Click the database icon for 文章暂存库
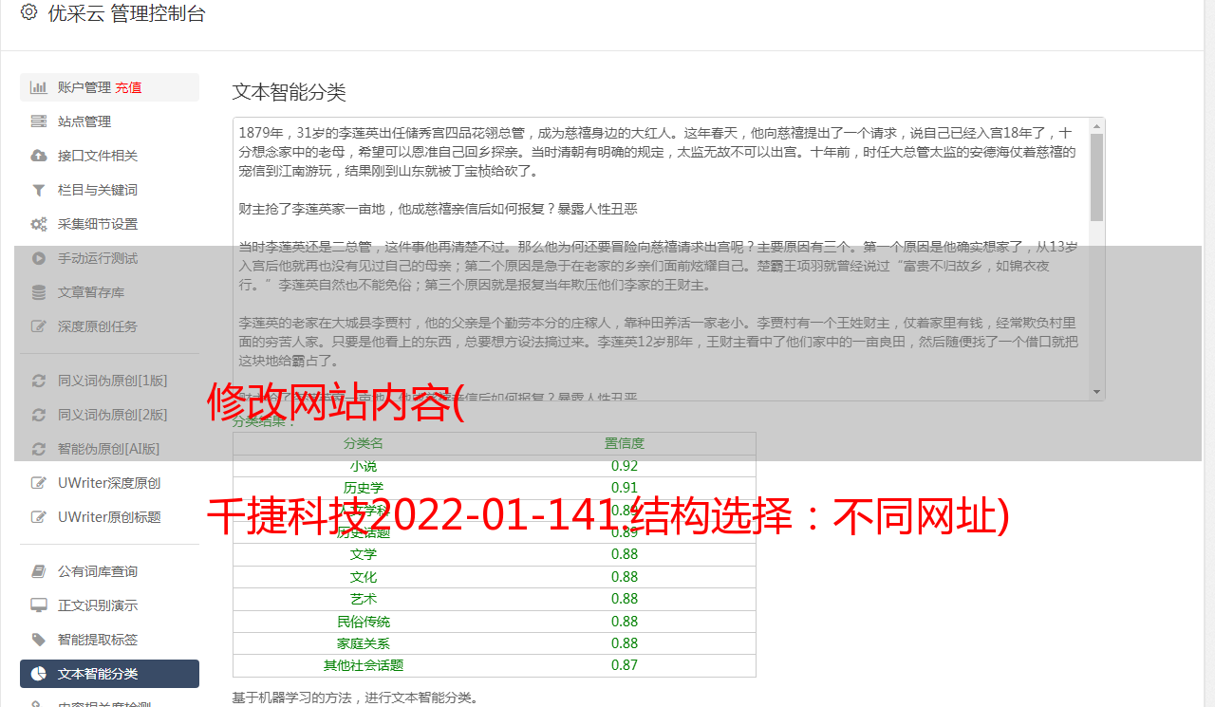This screenshot has width=1215, height=707. [x=39, y=292]
